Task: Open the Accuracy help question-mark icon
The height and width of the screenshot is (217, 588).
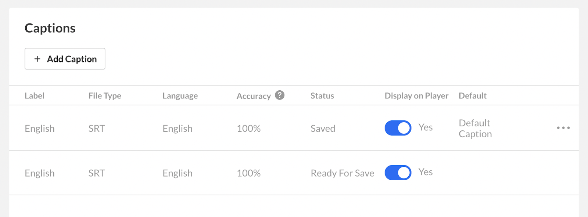Action: (x=280, y=95)
